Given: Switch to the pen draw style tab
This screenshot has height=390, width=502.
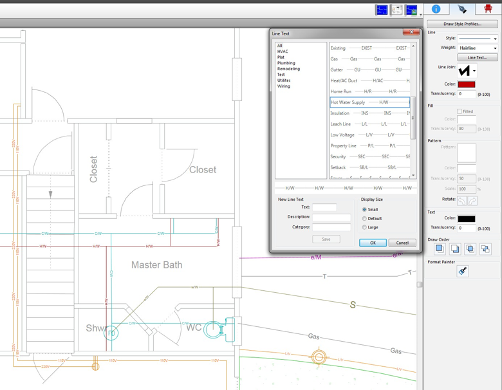Looking at the screenshot, I should pyautogui.click(x=462, y=9).
